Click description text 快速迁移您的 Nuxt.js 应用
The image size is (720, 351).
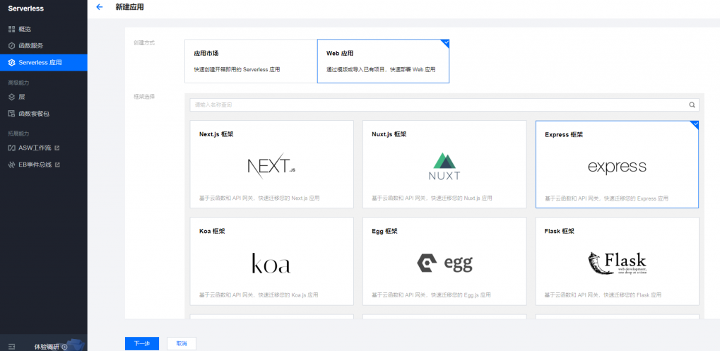click(x=461, y=198)
